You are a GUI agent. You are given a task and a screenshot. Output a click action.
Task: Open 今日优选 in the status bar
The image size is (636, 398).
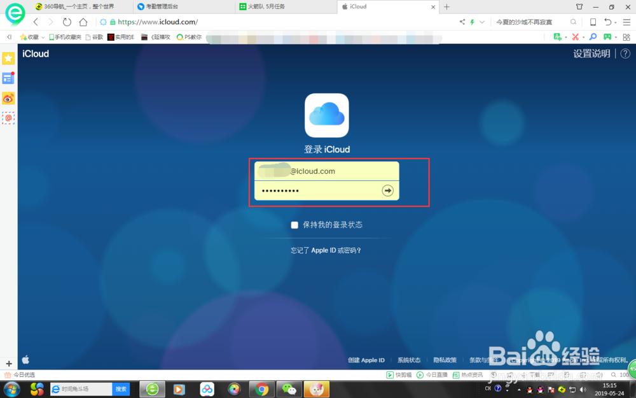tap(20, 375)
